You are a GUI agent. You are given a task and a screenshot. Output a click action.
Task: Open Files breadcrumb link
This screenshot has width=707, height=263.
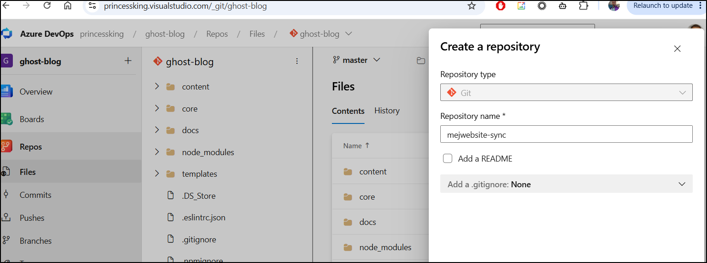(257, 34)
